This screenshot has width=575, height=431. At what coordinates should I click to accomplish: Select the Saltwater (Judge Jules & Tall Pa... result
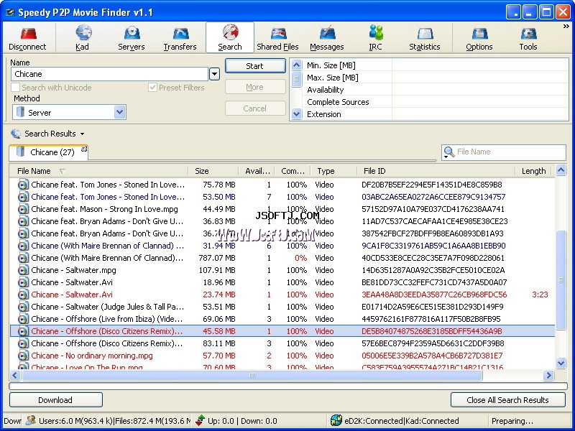coord(282,307)
